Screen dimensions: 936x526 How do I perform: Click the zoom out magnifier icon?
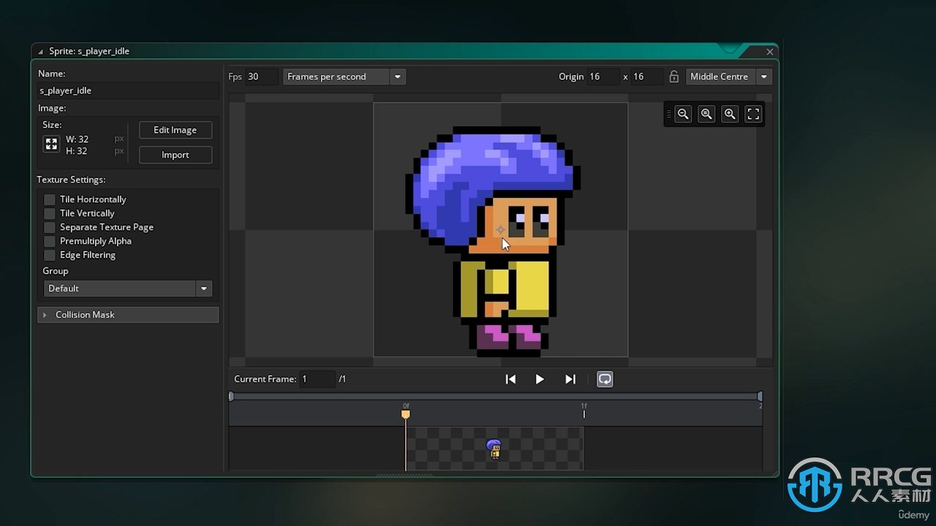pos(683,114)
